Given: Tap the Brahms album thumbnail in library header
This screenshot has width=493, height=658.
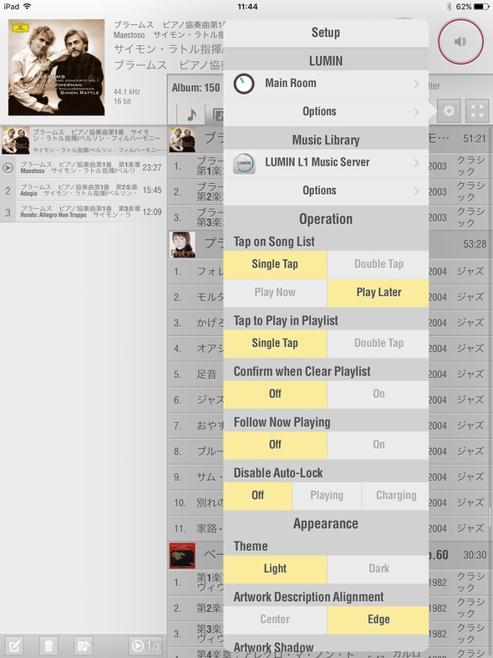Looking at the screenshot, I should coord(182,140).
